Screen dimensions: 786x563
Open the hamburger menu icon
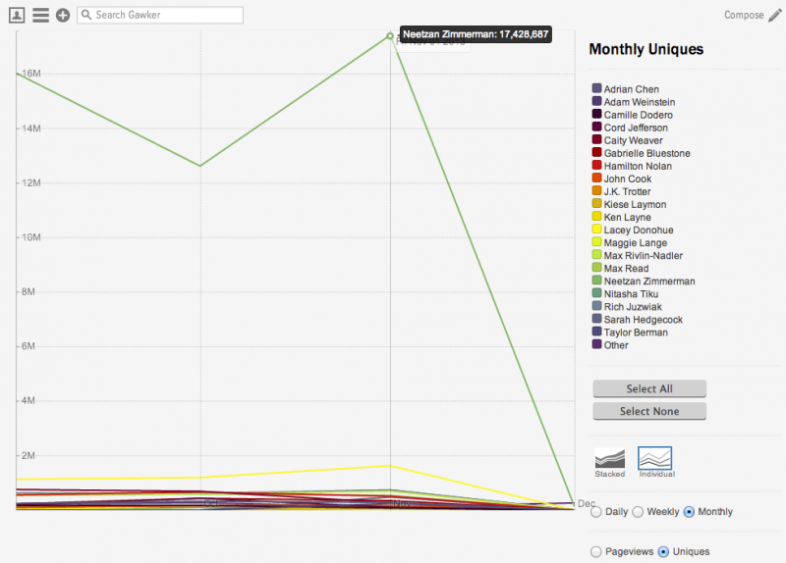click(40, 16)
